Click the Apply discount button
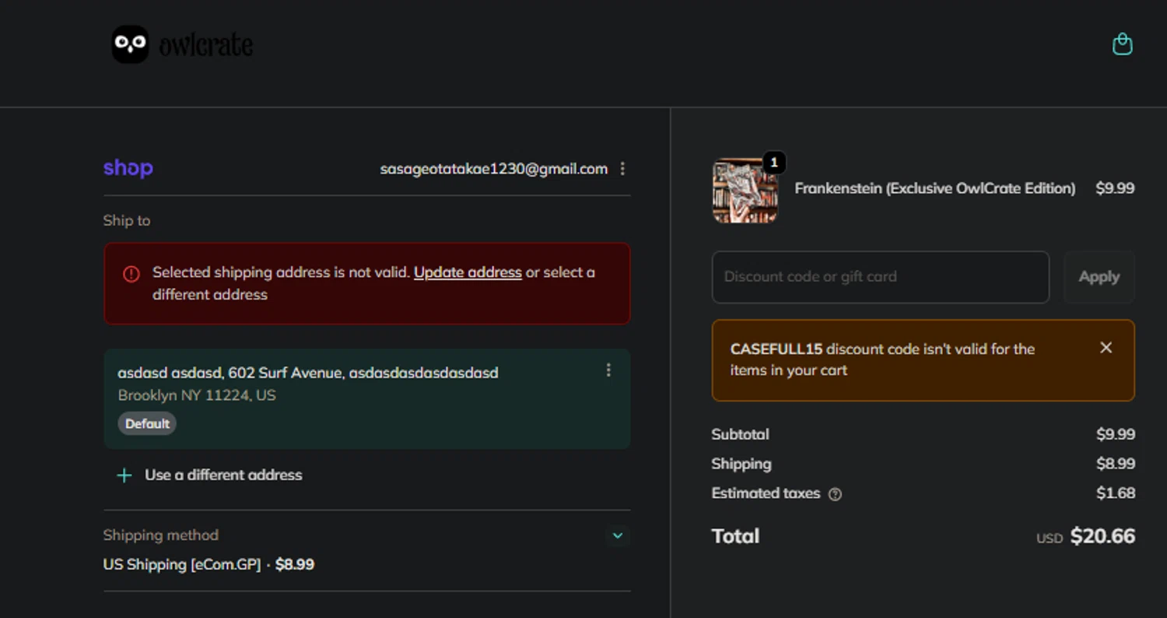The height and width of the screenshot is (618, 1167). click(x=1099, y=277)
